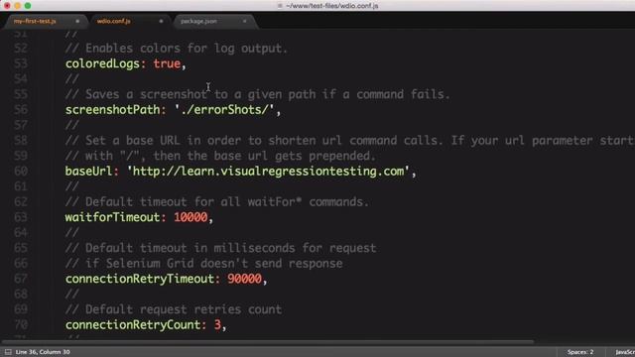
Task: Click the baseUrl key
Action: (88, 172)
